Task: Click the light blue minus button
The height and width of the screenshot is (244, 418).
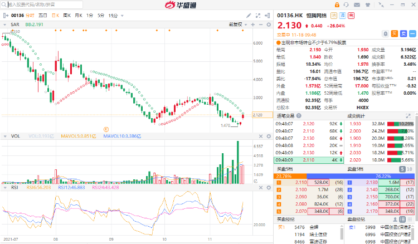Action: coord(412,33)
